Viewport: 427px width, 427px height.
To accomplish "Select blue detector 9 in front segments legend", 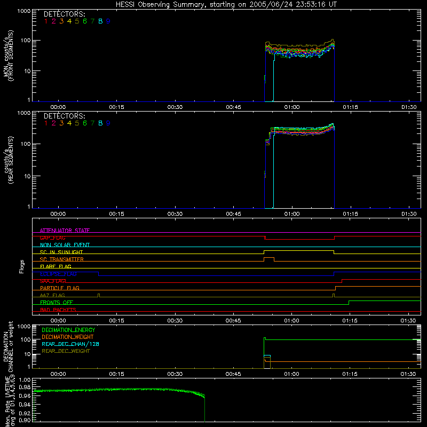I will click(x=108, y=21).
